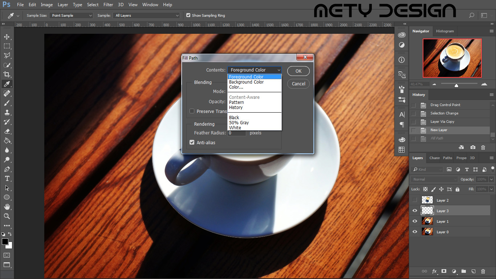Select the Brush tool

pos(7,103)
